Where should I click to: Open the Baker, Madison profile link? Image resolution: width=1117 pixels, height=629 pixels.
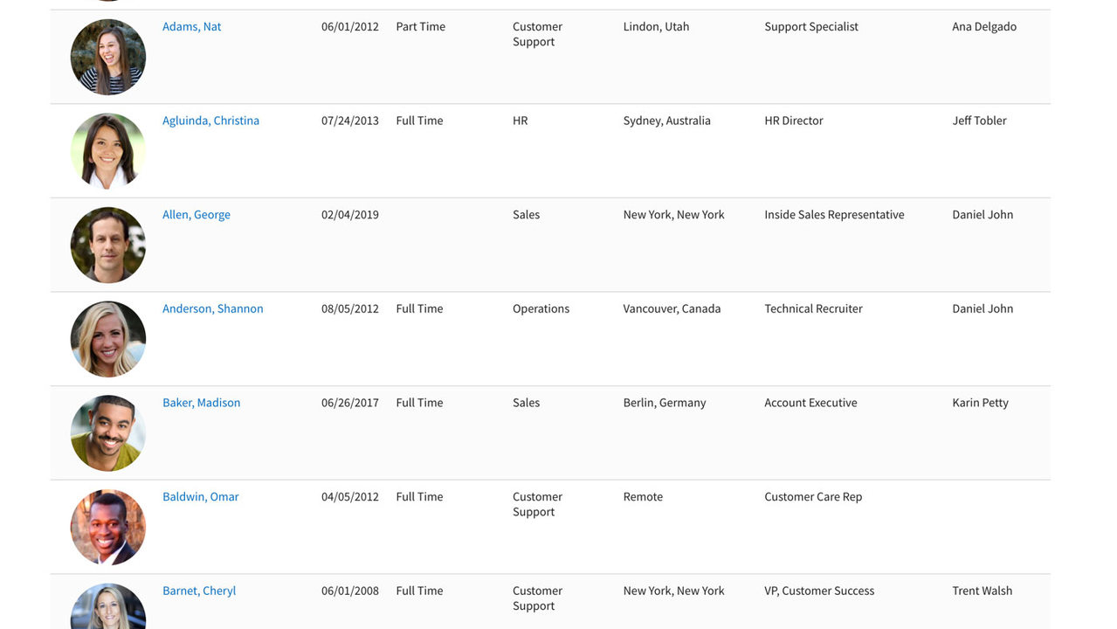tap(201, 403)
